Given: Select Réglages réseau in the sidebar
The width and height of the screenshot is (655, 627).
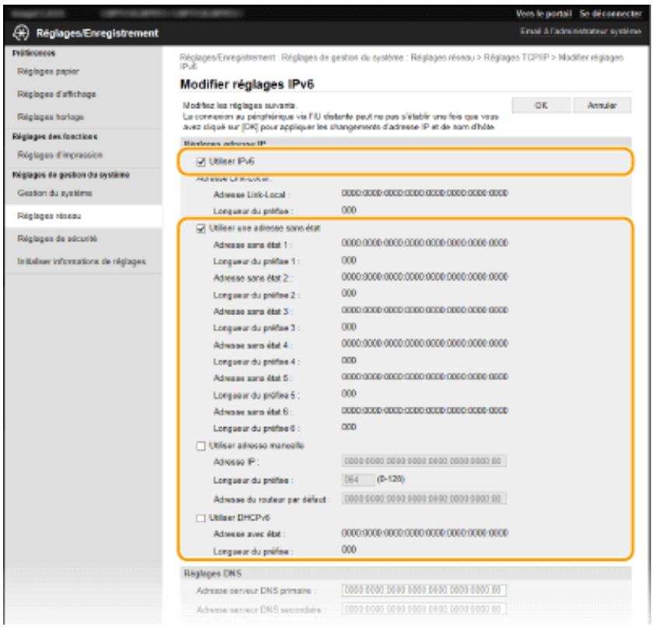Looking at the screenshot, I should pyautogui.click(x=49, y=215).
